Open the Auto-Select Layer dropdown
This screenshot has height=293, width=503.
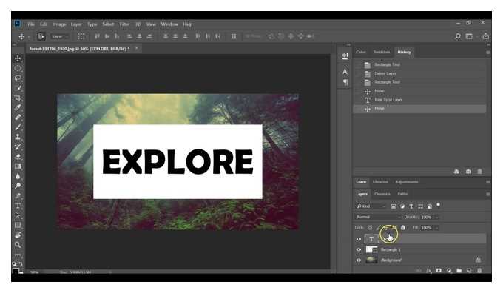tap(59, 36)
